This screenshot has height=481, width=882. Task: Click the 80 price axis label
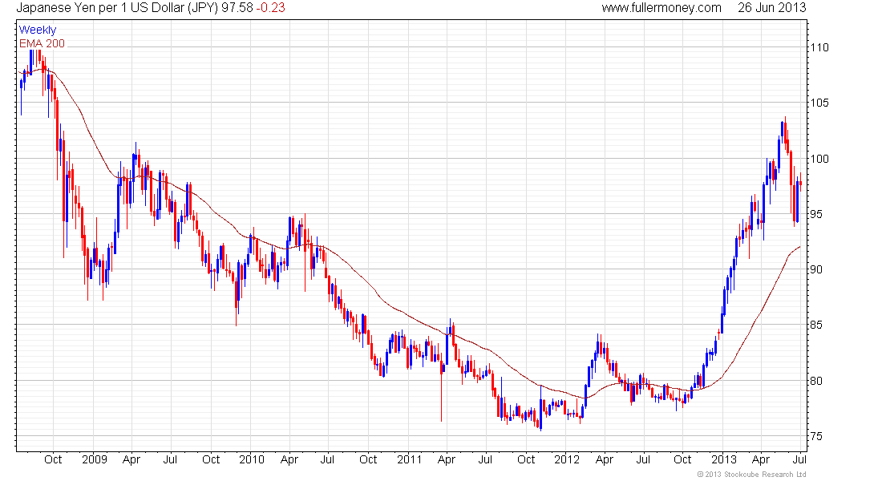coord(817,381)
